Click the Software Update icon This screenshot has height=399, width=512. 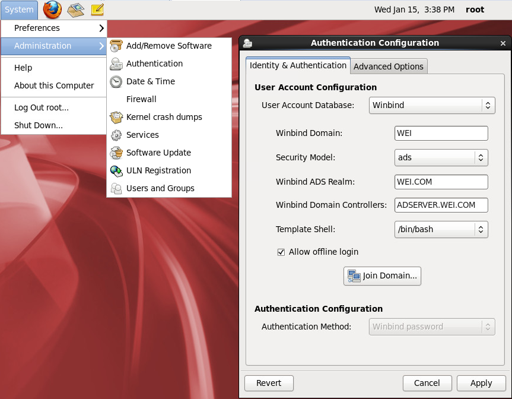[x=116, y=153]
